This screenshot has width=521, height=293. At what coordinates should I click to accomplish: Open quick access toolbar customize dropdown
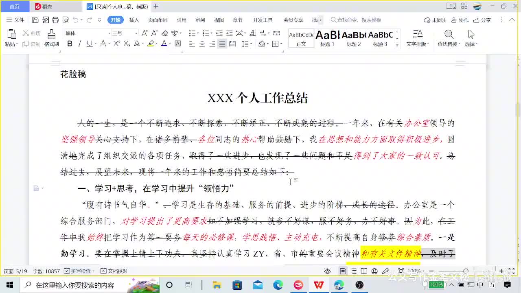pyautogui.click(x=100, y=20)
